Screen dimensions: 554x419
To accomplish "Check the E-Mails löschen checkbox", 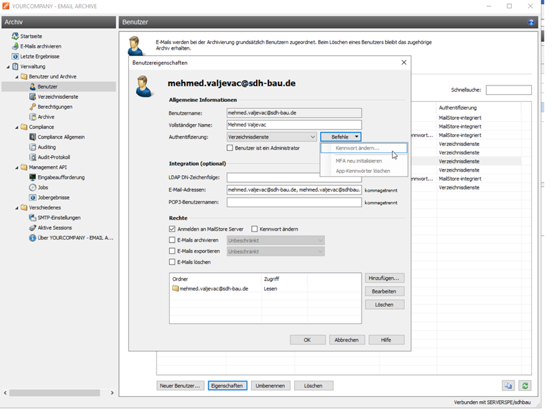I will pos(172,262).
